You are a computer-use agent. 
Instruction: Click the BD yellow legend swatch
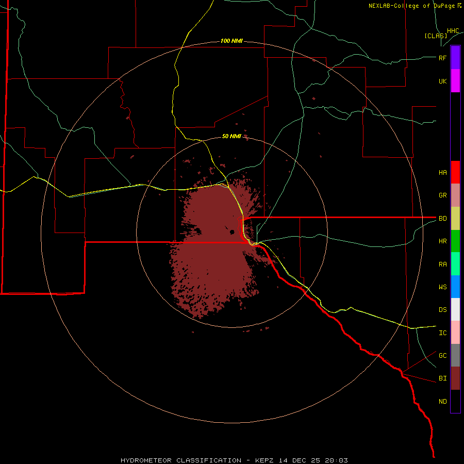coord(455,218)
